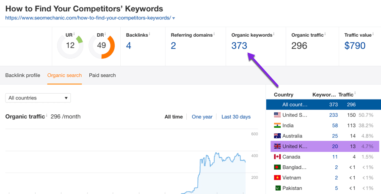
Task: Click the UR 12 donut gauge
Action: (x=70, y=45)
